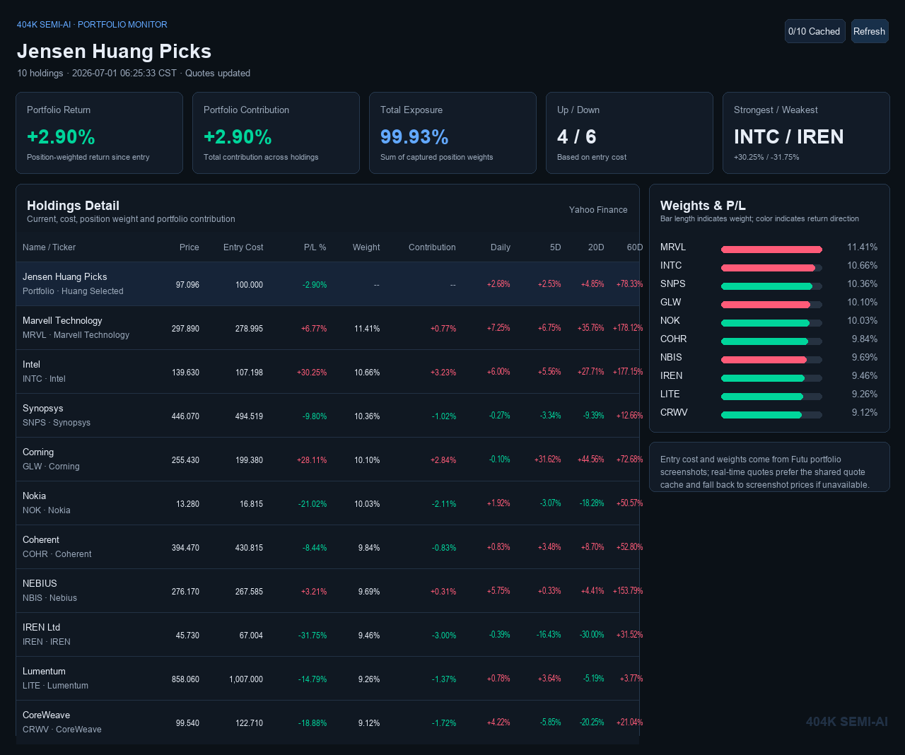Click CoreWeave's +4.22% daily value
The width and height of the screenshot is (905, 755).
coord(498,722)
